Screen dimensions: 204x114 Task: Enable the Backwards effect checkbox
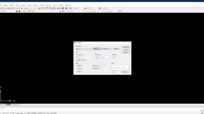(x=77, y=68)
